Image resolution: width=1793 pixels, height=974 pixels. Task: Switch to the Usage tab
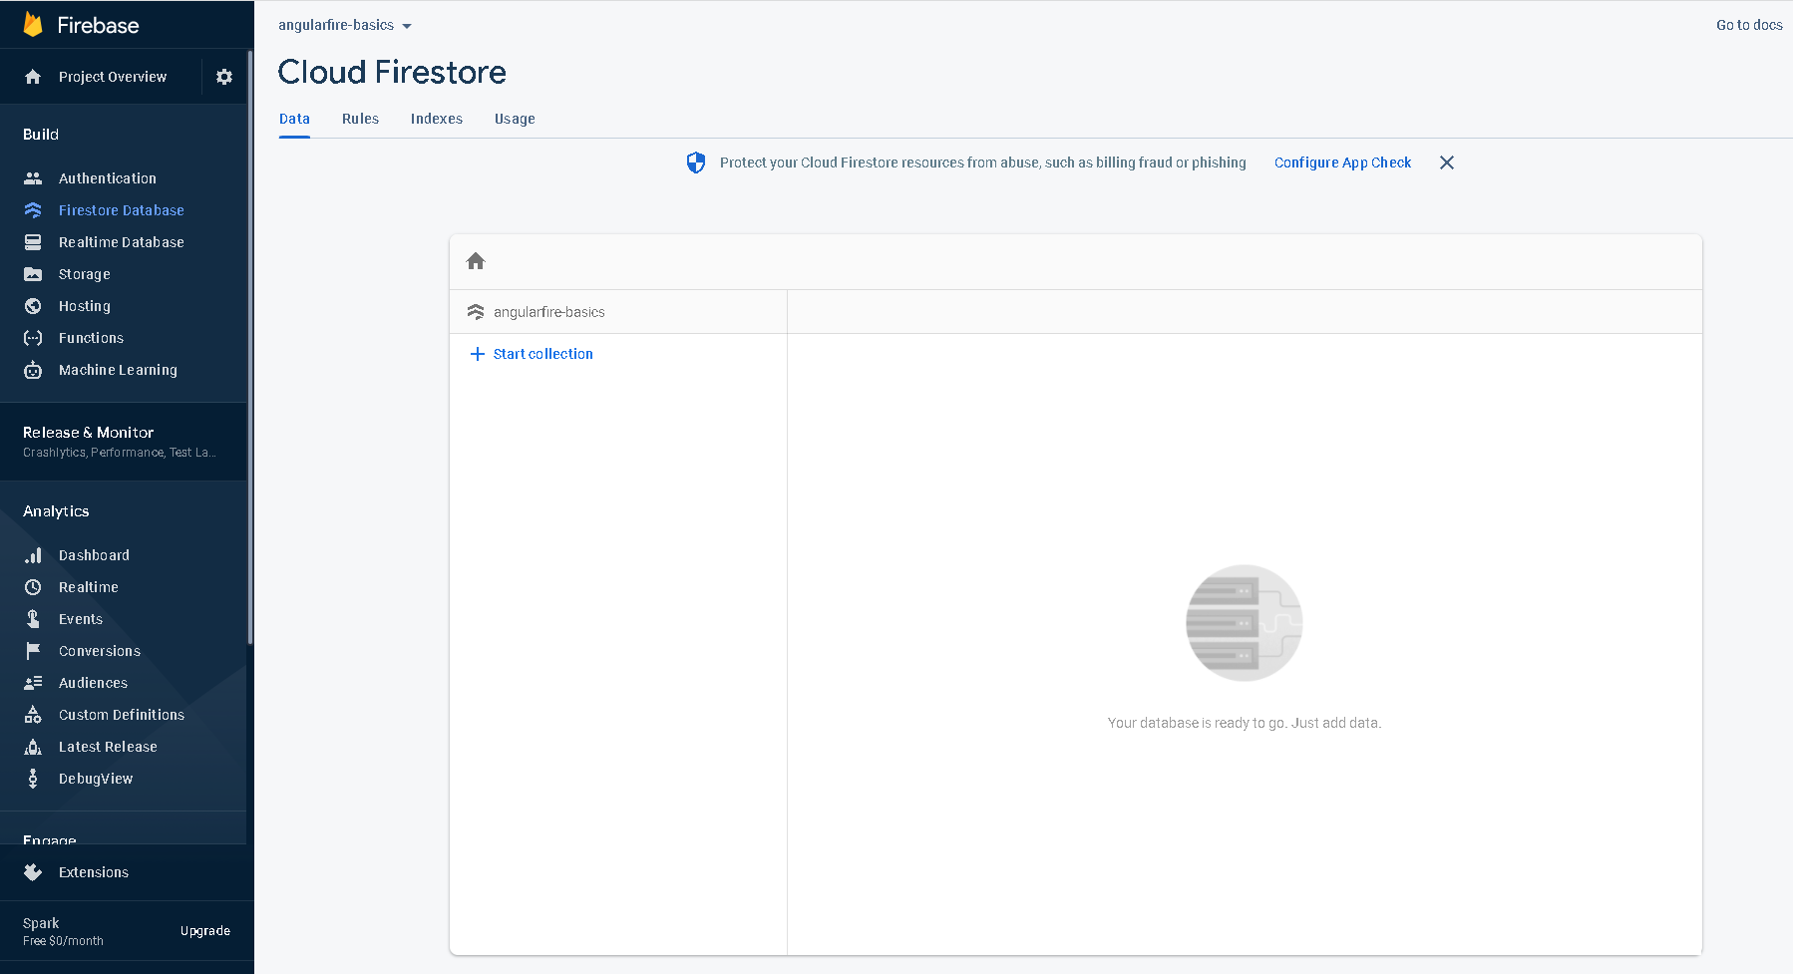pos(515,119)
